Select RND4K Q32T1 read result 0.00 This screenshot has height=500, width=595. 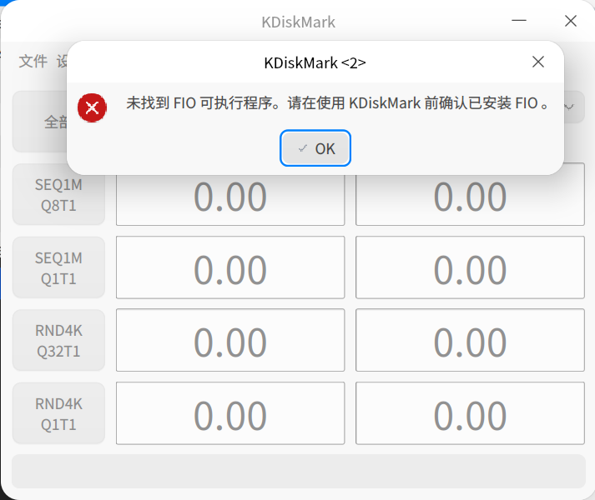pos(230,340)
